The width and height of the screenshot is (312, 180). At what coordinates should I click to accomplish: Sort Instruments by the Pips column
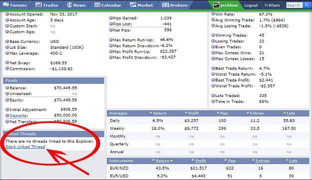click(232, 161)
